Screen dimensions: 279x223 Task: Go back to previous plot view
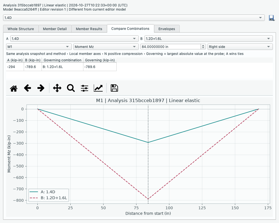point(27,88)
